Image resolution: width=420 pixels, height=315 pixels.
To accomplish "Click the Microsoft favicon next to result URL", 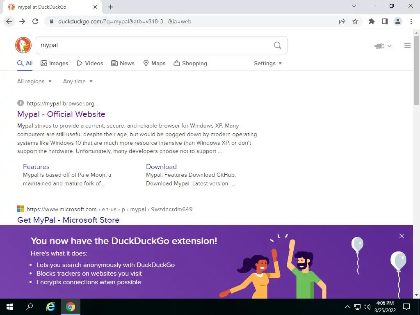I will coord(21,209).
